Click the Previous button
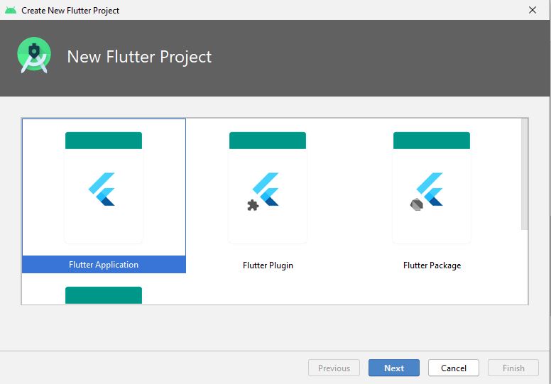Viewport: 551px width, 384px height. point(334,368)
